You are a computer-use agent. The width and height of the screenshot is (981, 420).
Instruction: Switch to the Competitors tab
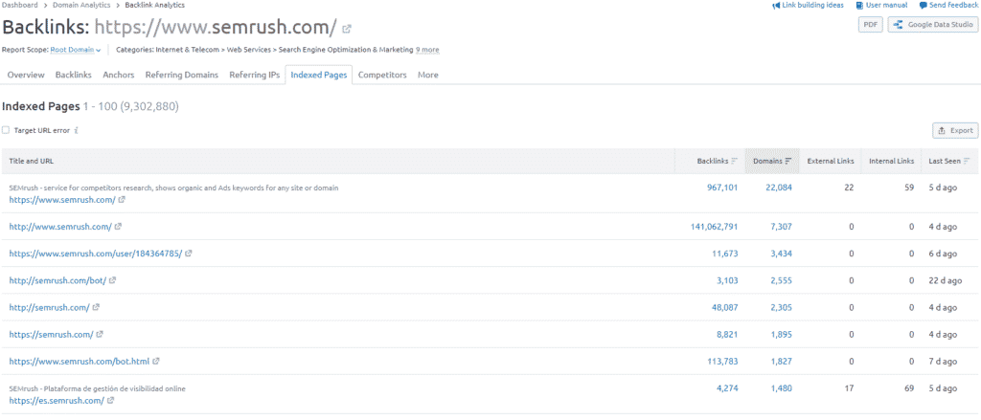(382, 75)
